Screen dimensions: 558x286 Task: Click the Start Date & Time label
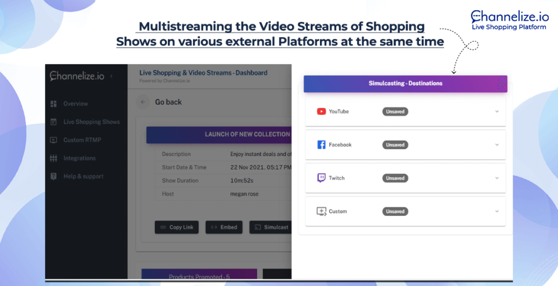pos(184,167)
